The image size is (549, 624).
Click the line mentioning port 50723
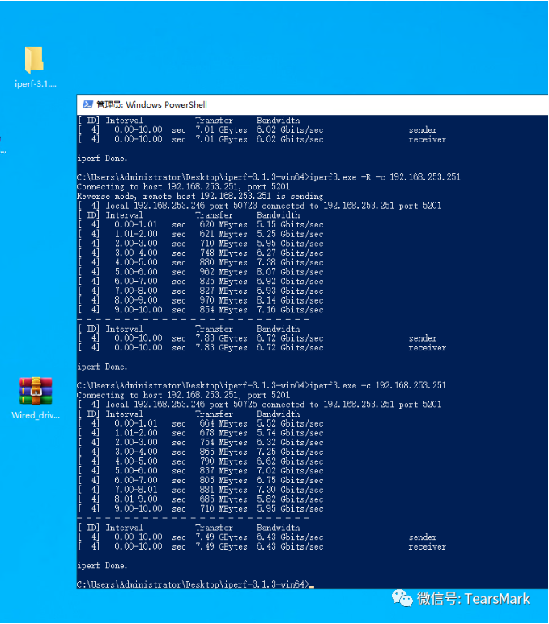(260, 206)
